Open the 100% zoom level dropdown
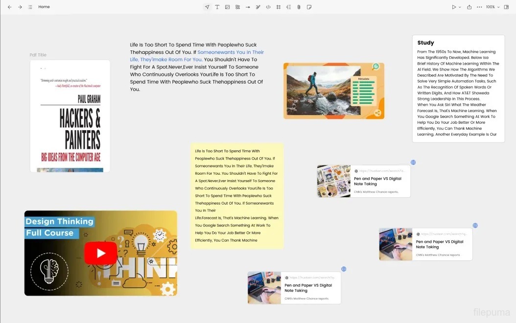Screen dimensions: 516x323 coord(492,7)
